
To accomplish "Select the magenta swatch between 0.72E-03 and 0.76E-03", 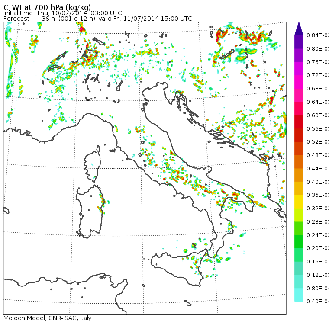I will (x=299, y=69).
